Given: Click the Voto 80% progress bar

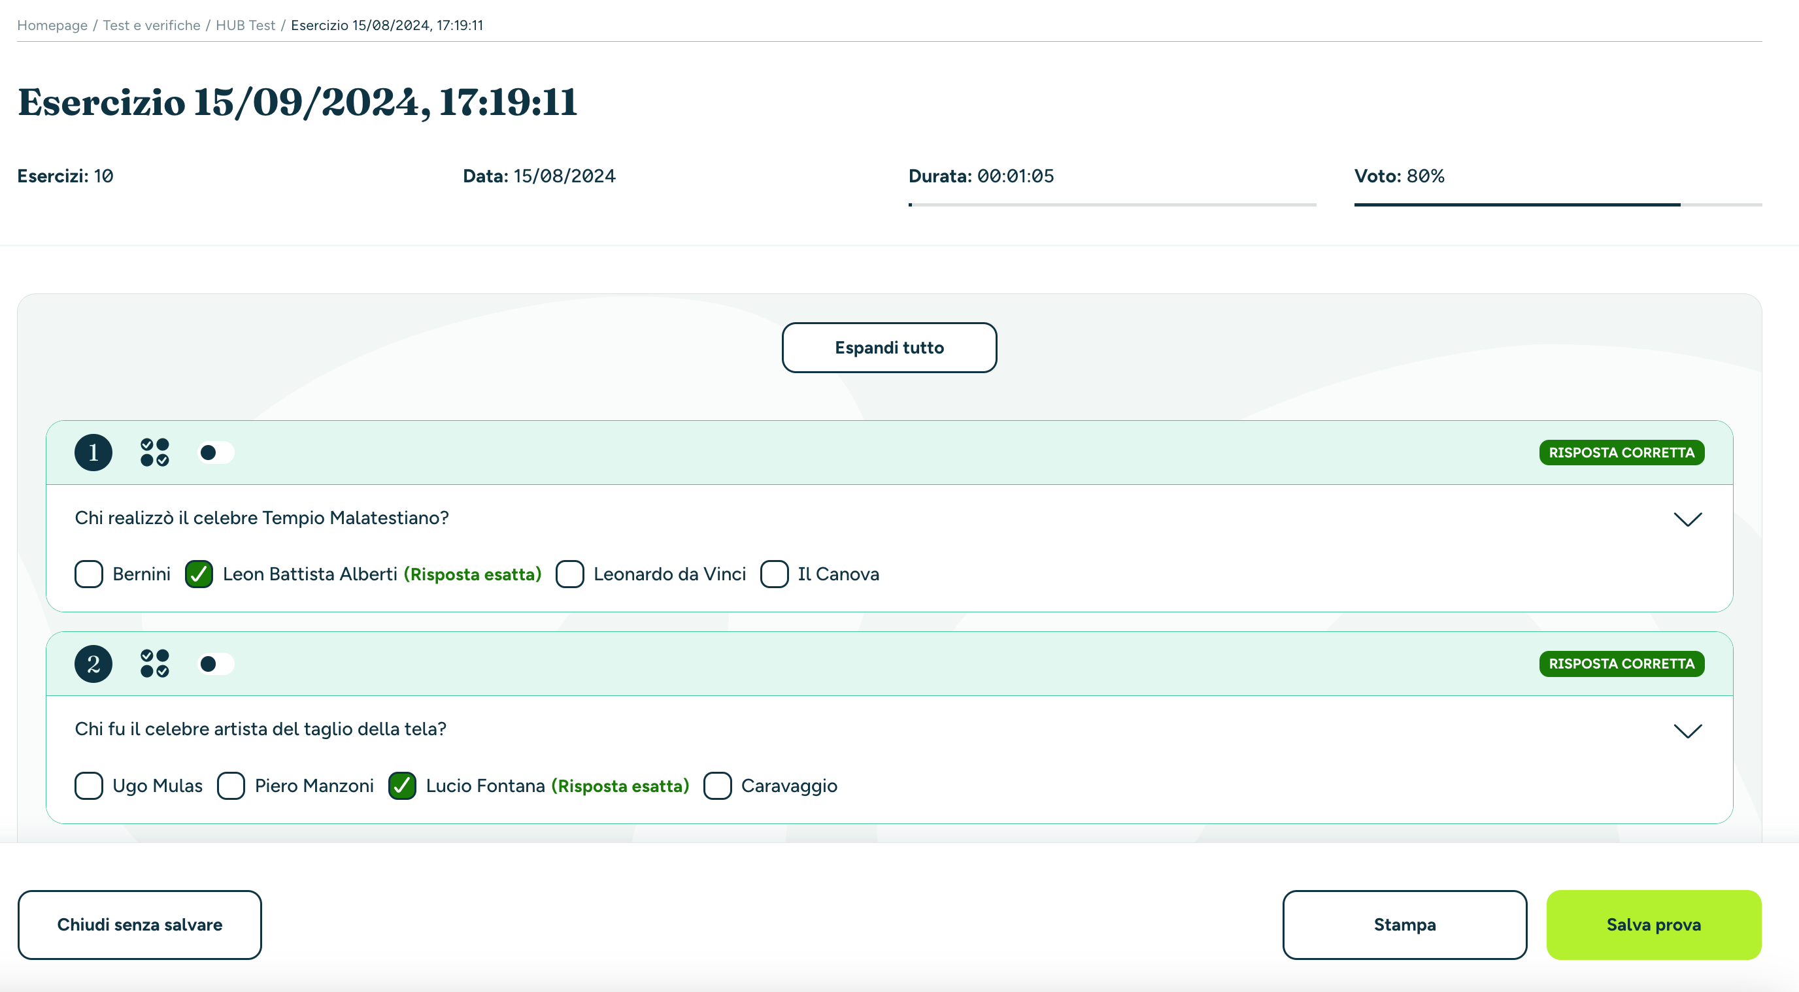Looking at the screenshot, I should click(1558, 205).
